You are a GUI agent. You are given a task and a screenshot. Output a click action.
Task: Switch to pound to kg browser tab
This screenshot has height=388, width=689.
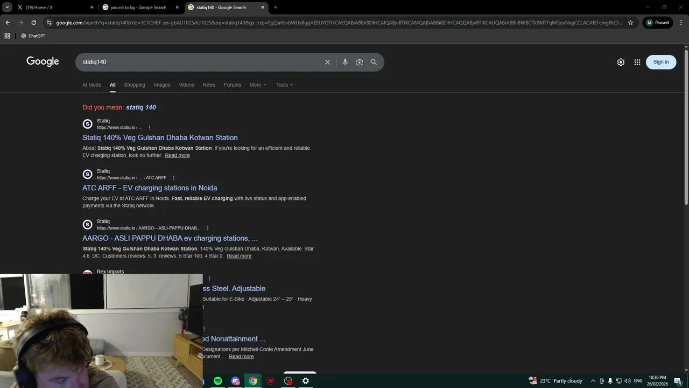pyautogui.click(x=141, y=8)
